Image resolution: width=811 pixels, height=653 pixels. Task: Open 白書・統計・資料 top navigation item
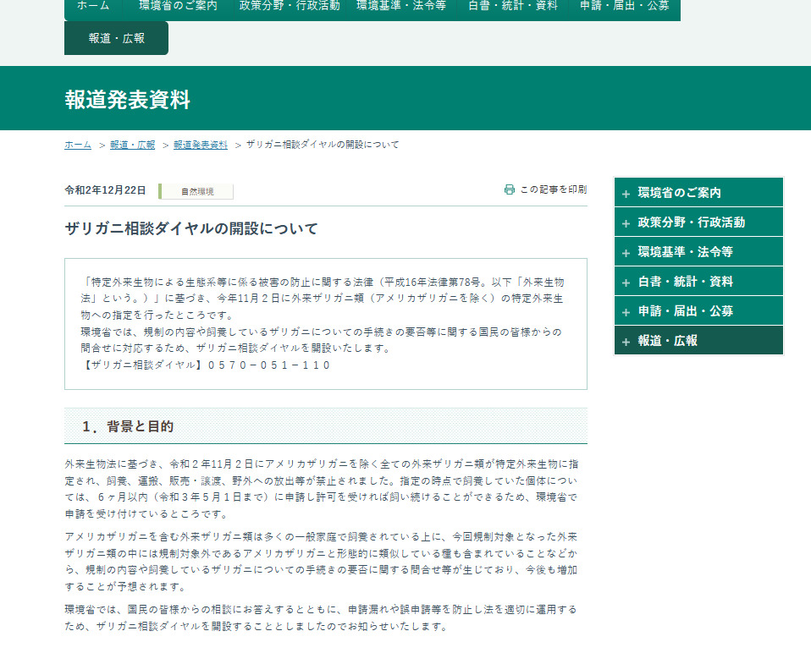(x=513, y=6)
